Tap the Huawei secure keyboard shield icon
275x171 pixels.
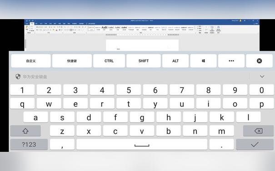click(18, 77)
